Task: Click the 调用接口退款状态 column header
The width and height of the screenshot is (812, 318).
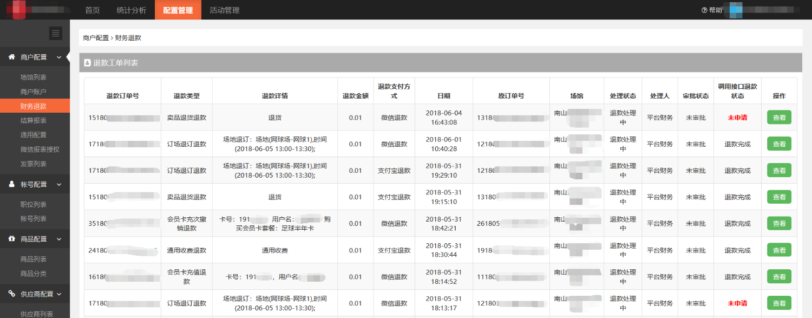Action: (x=737, y=91)
